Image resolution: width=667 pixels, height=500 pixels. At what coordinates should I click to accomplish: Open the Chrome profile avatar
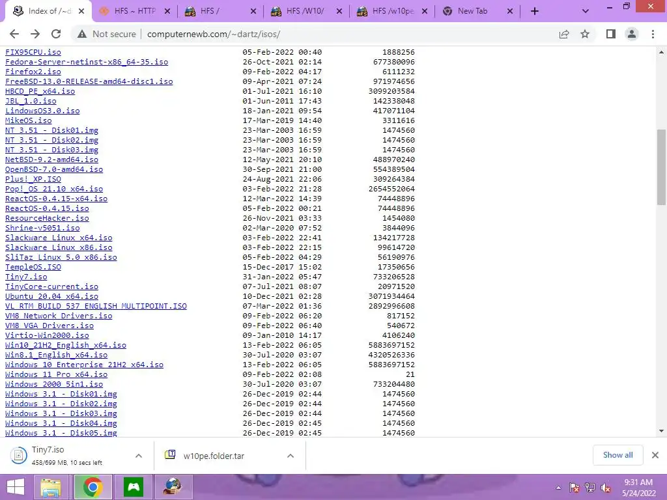pos(632,34)
